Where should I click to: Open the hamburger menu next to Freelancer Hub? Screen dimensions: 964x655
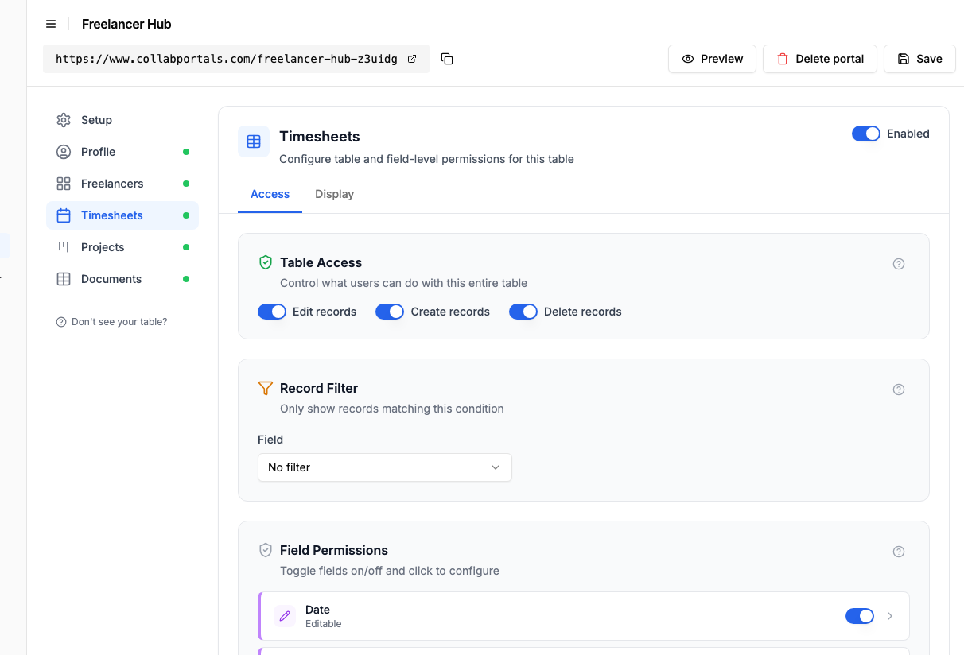pyautogui.click(x=51, y=24)
